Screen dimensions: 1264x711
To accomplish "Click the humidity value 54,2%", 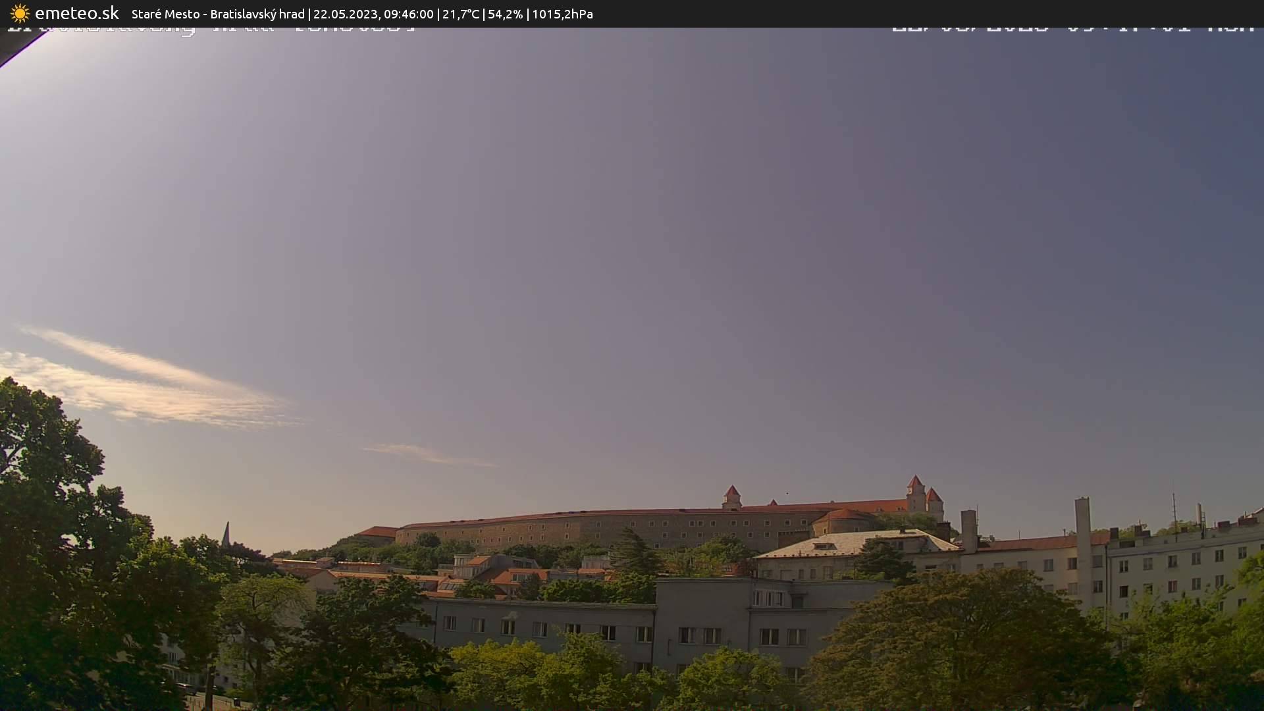I will click(x=505, y=13).
